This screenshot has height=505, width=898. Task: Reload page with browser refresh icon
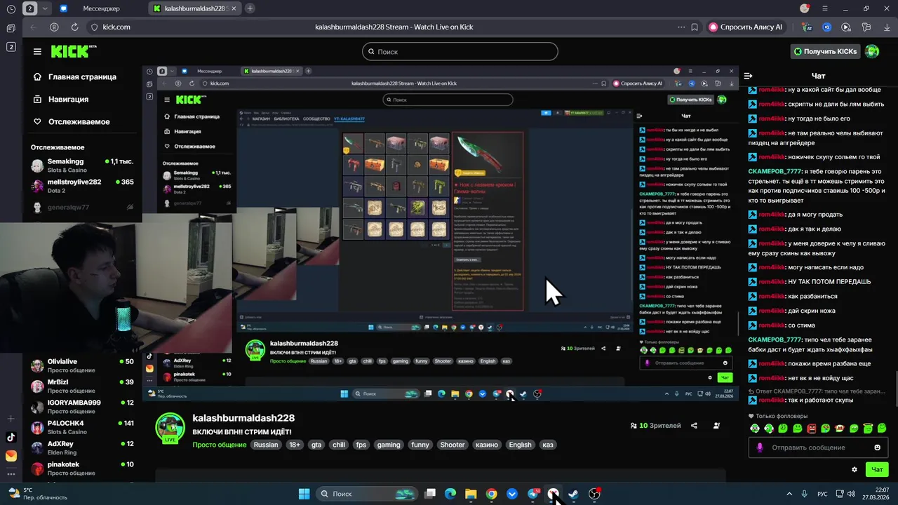click(x=74, y=27)
